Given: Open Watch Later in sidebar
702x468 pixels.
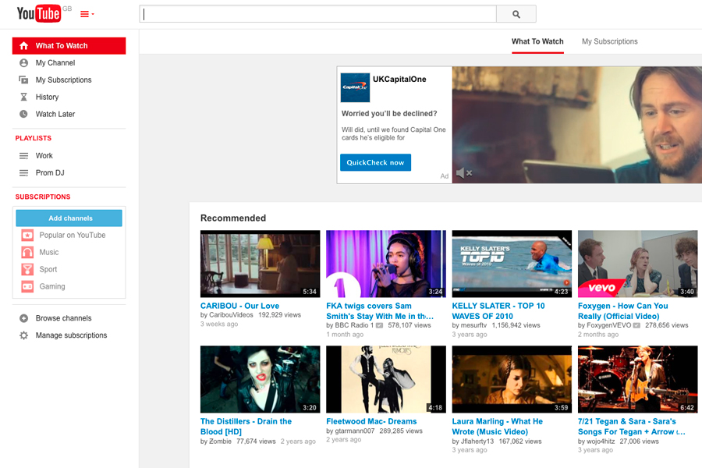Looking at the screenshot, I should (55, 114).
